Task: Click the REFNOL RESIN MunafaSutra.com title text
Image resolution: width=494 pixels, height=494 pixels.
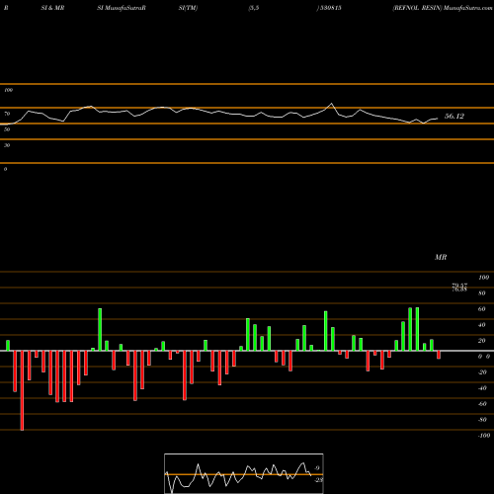Action: [443, 8]
